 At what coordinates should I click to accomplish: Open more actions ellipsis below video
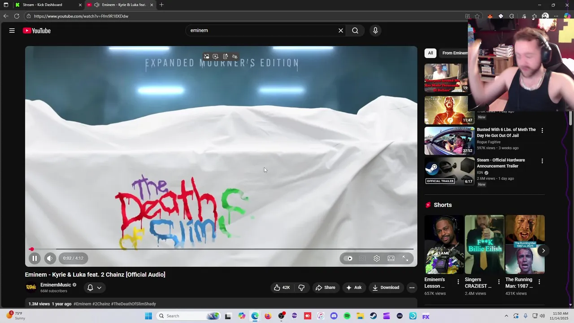412,288
